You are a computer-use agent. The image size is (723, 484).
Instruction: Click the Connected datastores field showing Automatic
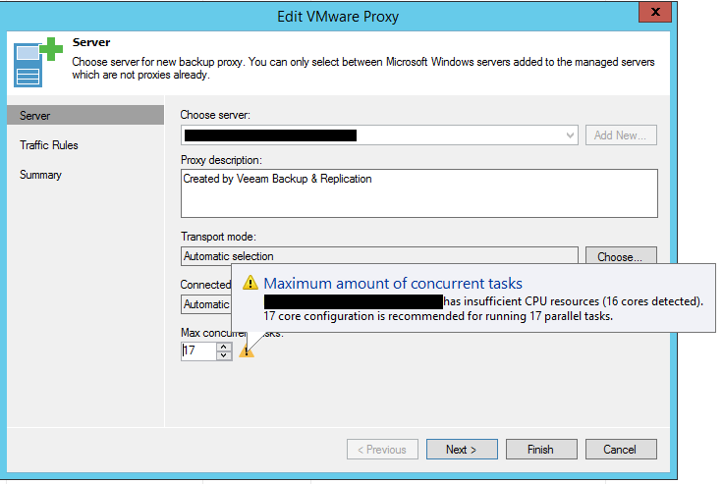206,304
